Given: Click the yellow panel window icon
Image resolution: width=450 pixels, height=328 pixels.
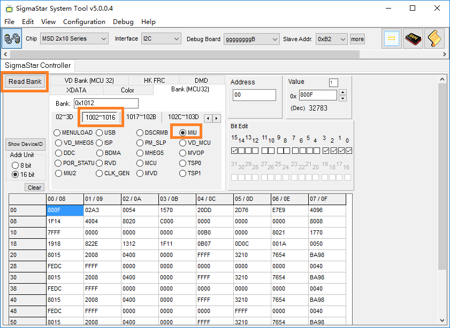Looking at the screenshot, I should [x=392, y=39].
